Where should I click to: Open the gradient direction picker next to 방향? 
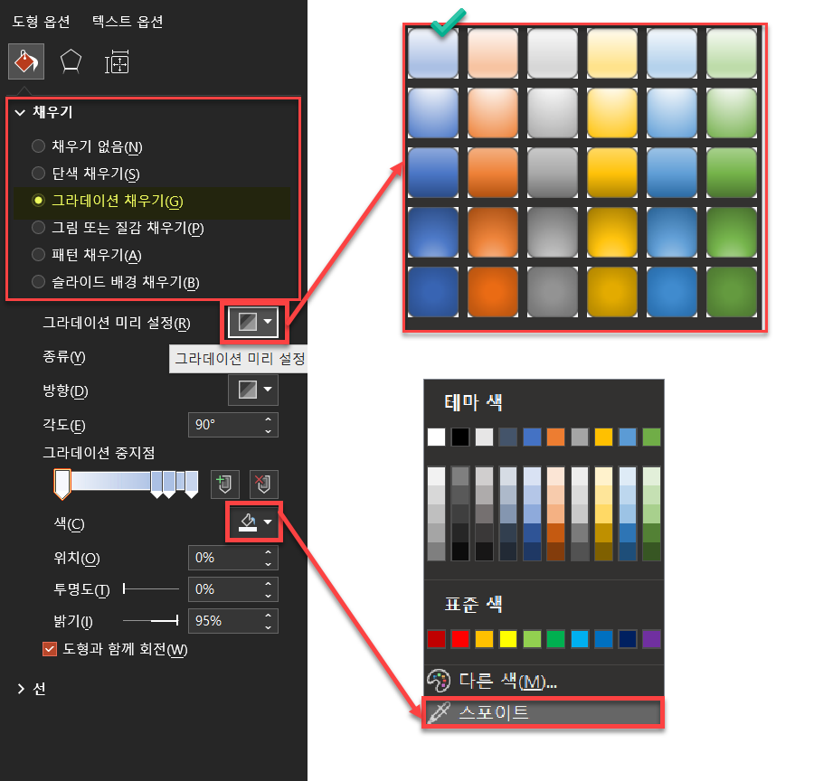(x=252, y=390)
